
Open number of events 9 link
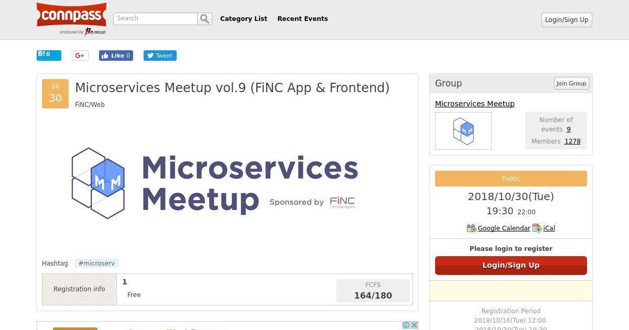tap(568, 129)
